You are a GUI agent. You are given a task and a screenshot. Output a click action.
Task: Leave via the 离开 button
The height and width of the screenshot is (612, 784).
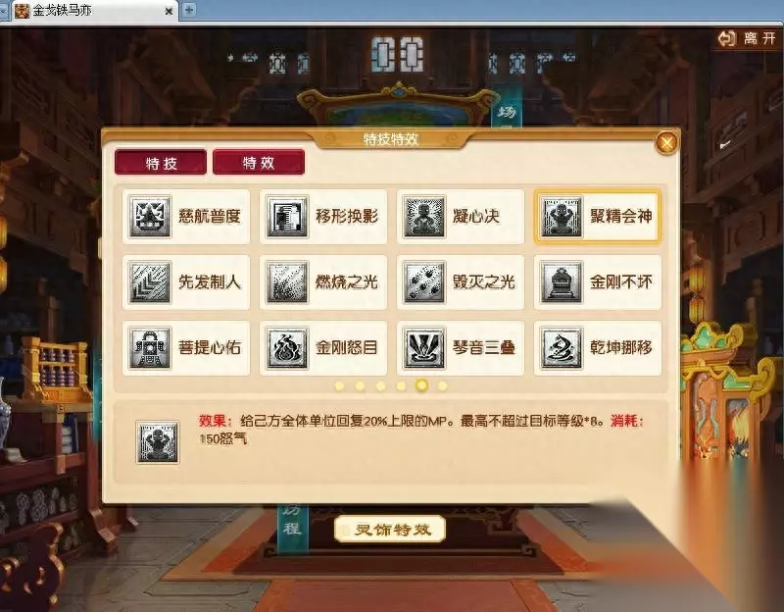point(747,38)
